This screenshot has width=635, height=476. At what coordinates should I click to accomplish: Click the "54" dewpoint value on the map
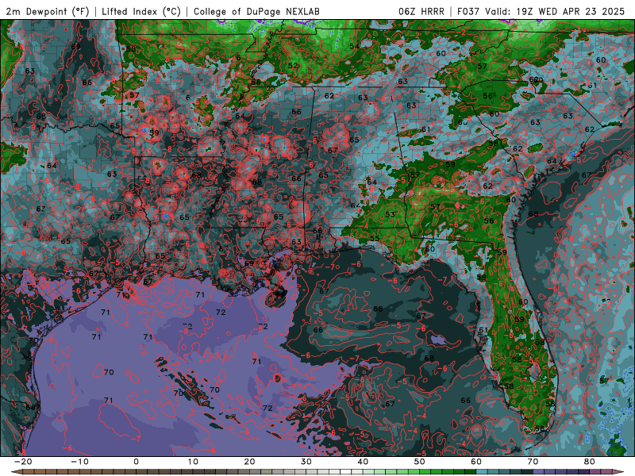coord(354,47)
